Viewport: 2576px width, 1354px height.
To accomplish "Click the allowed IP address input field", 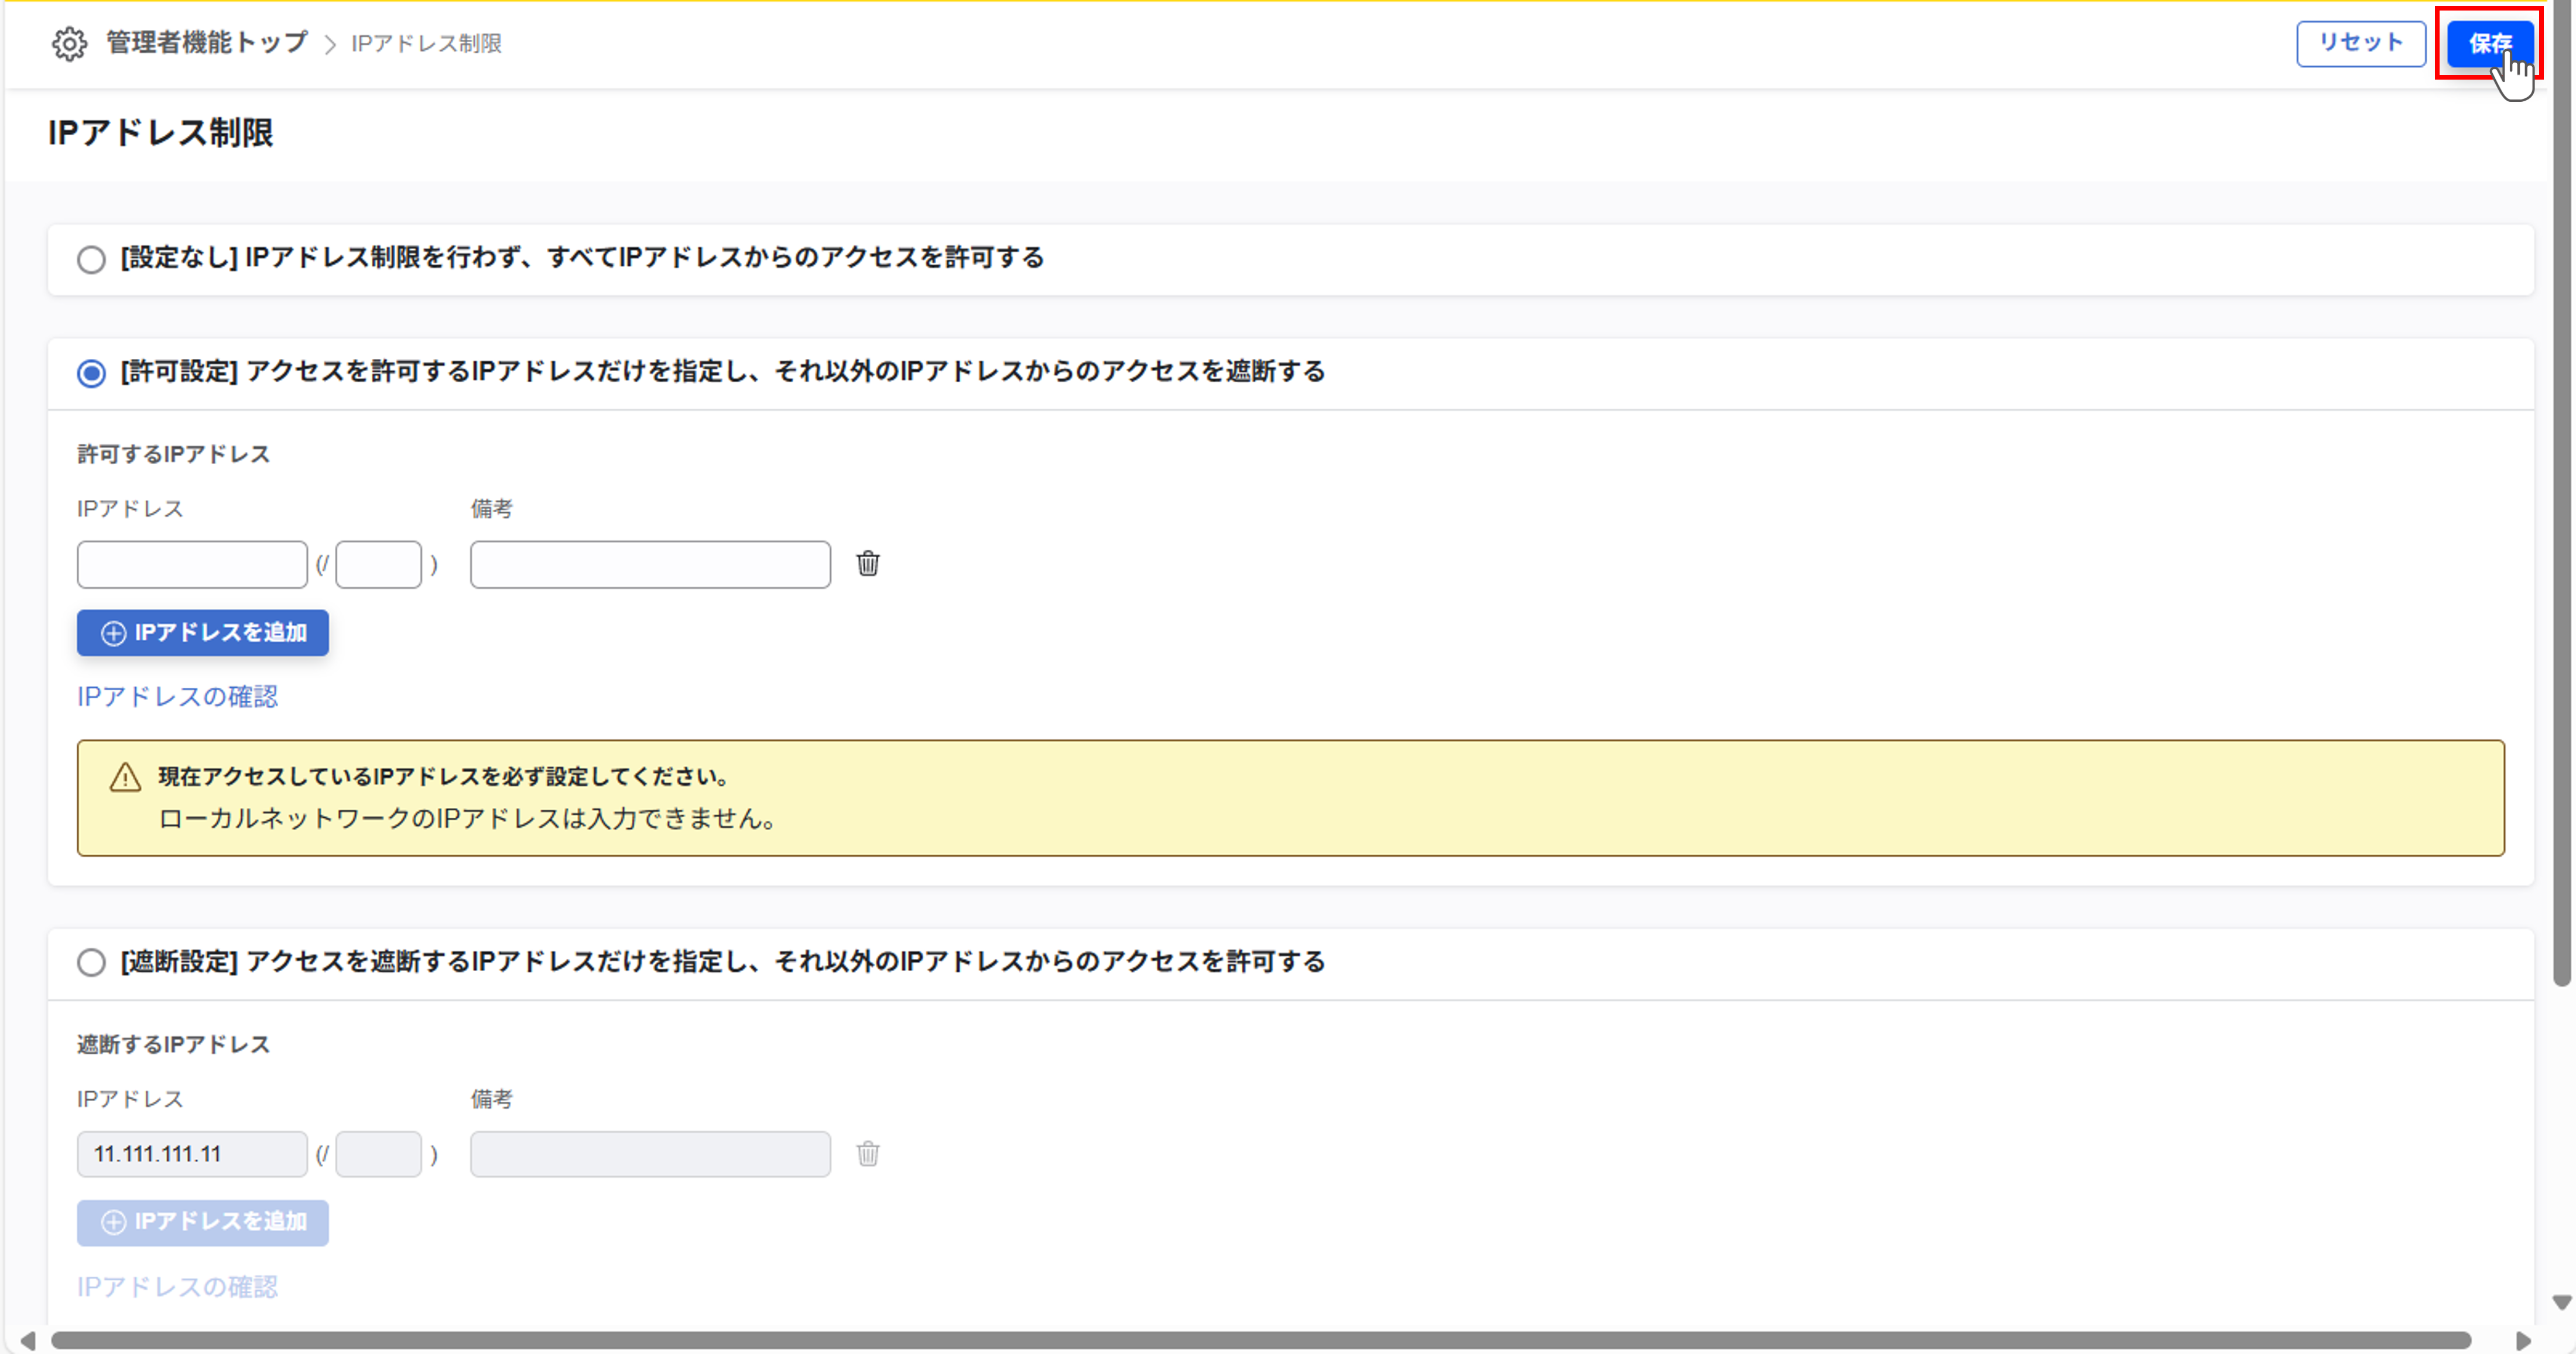I will coord(192,565).
